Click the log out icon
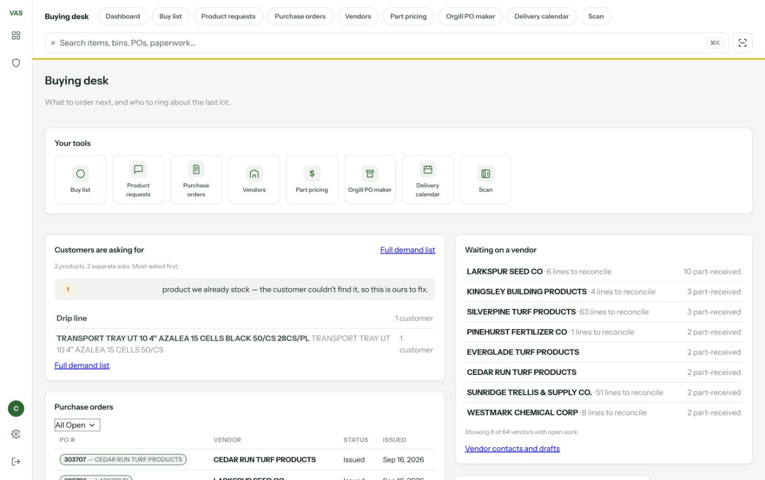 (16, 462)
